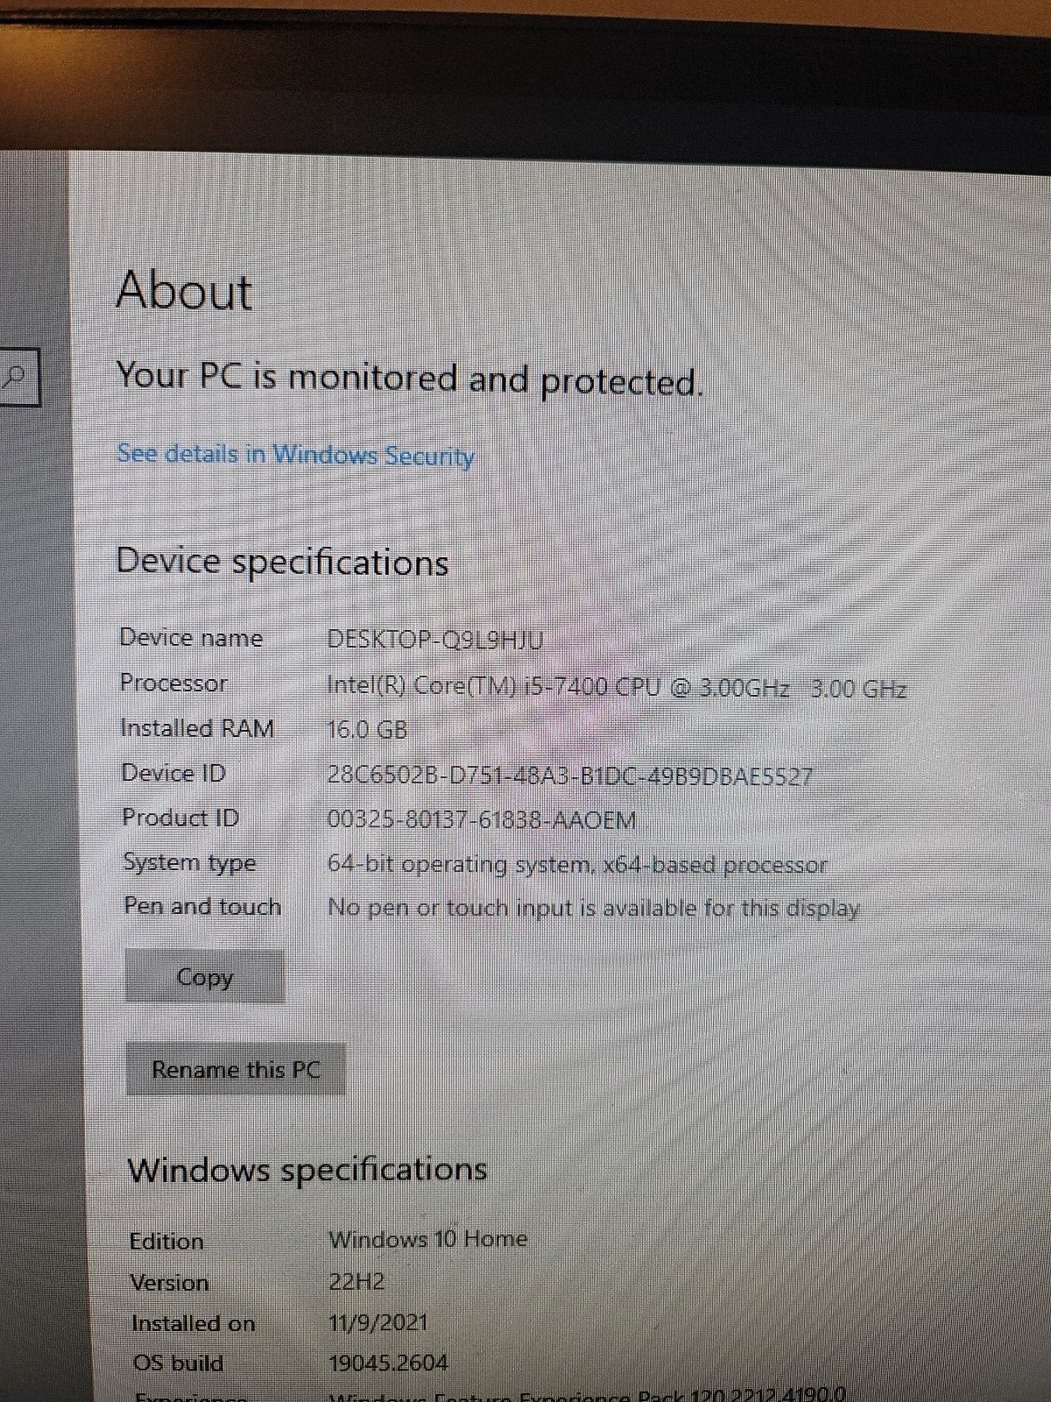Click the Windows specifications heading
The image size is (1051, 1402).
click(307, 1170)
